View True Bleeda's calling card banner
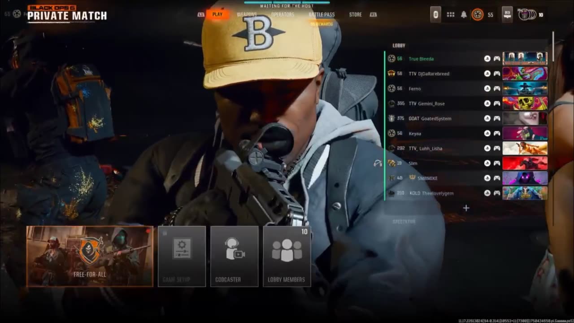Viewport: 574px width, 323px height. coord(525,59)
